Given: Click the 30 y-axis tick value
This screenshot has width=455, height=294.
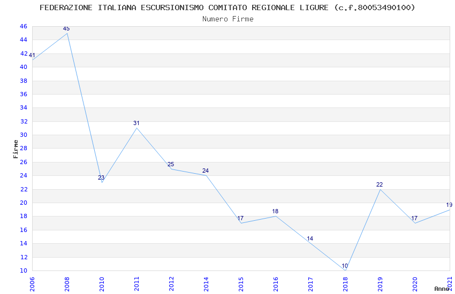Looking at the screenshot, I should click(x=24, y=135).
